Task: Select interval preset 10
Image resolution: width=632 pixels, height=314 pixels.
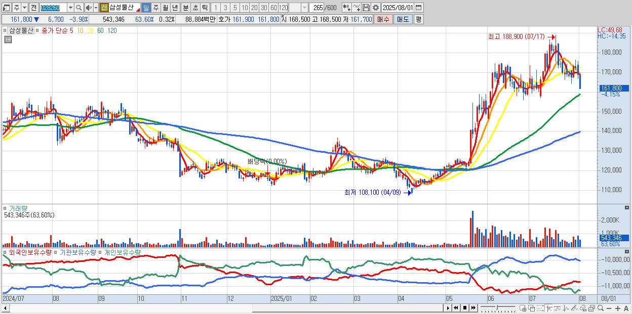Action: [x=245, y=8]
